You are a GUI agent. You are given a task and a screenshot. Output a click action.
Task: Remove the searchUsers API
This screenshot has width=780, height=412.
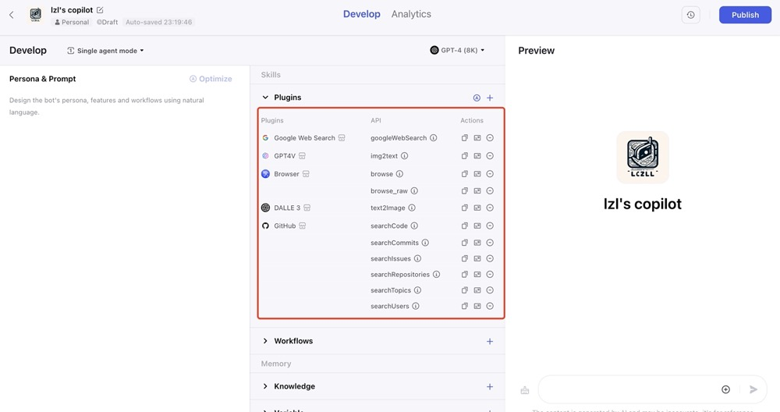point(490,306)
